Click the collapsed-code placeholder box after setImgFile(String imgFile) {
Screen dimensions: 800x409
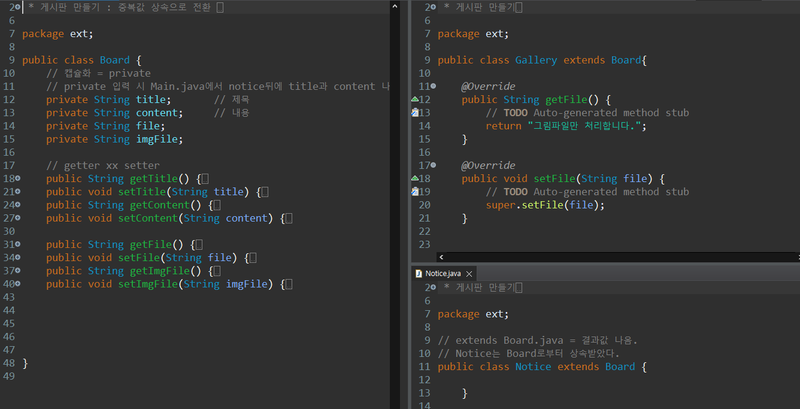(x=289, y=284)
